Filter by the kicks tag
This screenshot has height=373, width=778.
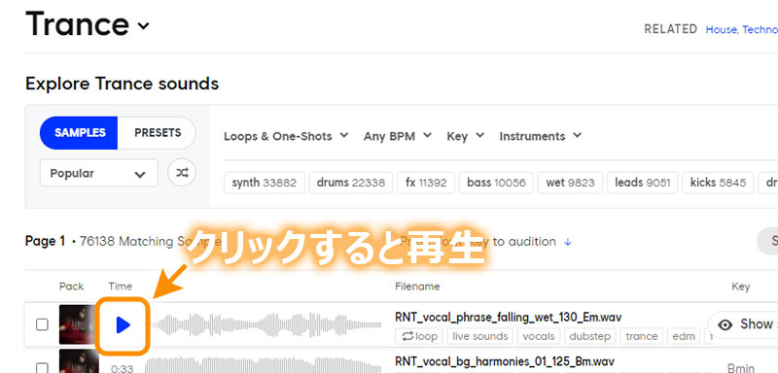click(718, 183)
